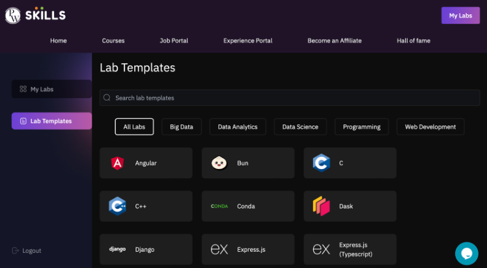Open the C++ template icon
Viewport: 487px width, 268px height.
click(117, 206)
